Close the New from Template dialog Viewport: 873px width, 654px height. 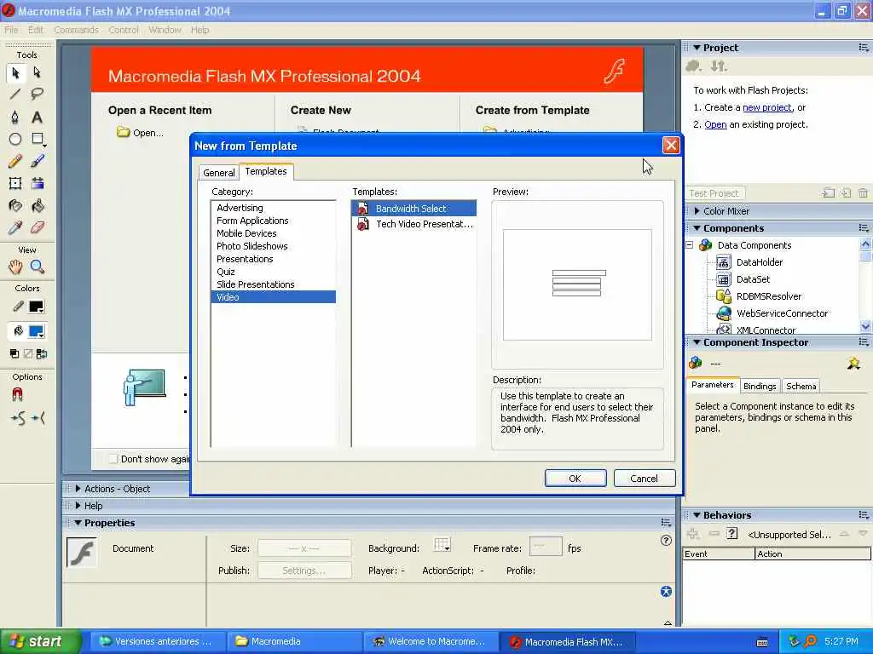[671, 146]
